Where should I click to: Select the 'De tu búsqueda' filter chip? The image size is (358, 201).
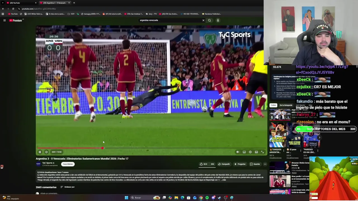click(x=286, y=105)
